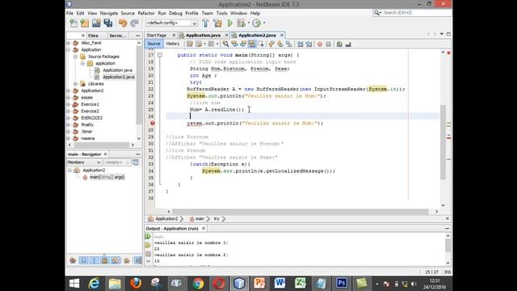Expand the Alloc_Famil project node

[69, 43]
